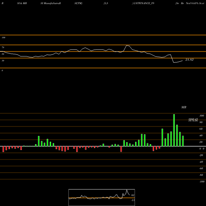Viewport: 206px width, 206px height.
Task: Click the 'SI(TM)' header label
Action: (x=78, y=3)
